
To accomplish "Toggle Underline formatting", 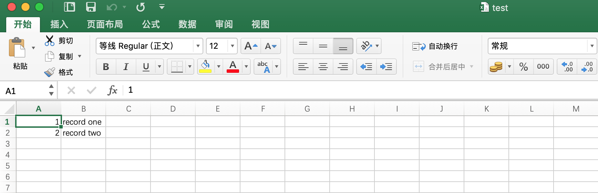I will click(146, 67).
